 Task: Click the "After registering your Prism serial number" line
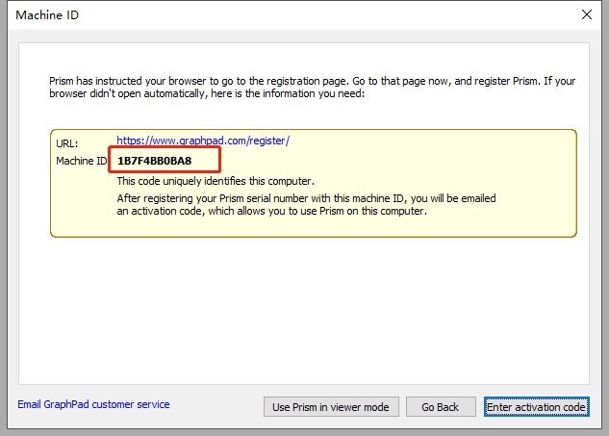(306, 198)
